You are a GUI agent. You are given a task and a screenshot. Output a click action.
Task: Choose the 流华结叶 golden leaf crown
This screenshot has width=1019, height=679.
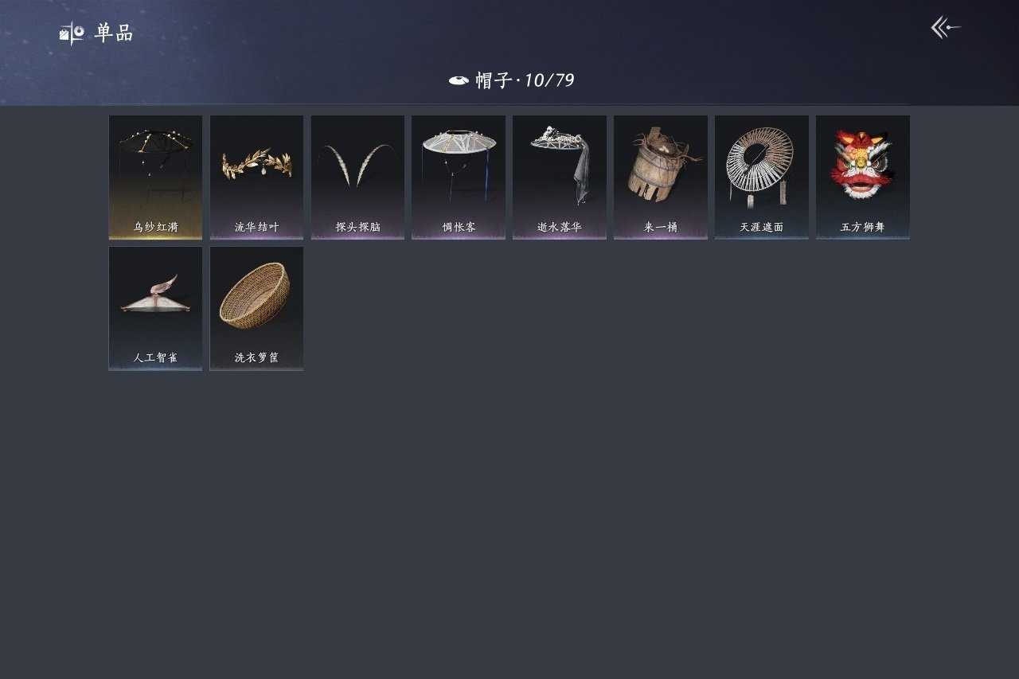(x=256, y=177)
